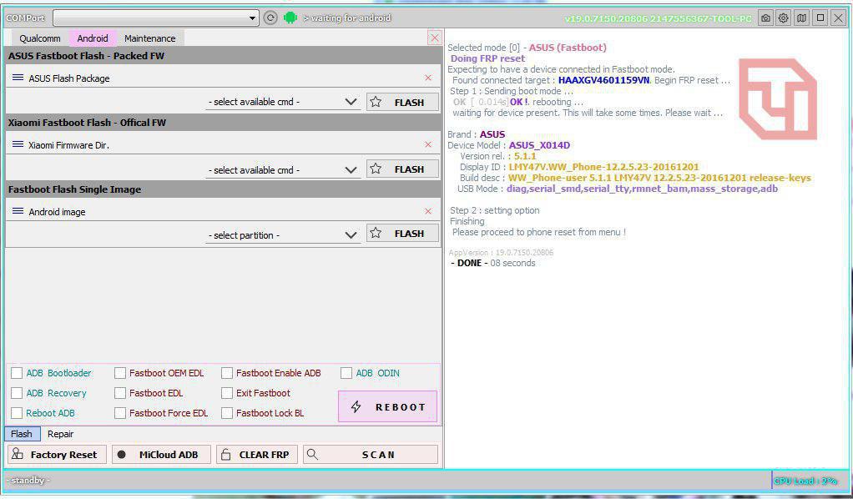
Task: Select the Flash bottom tab
Action: click(x=22, y=434)
